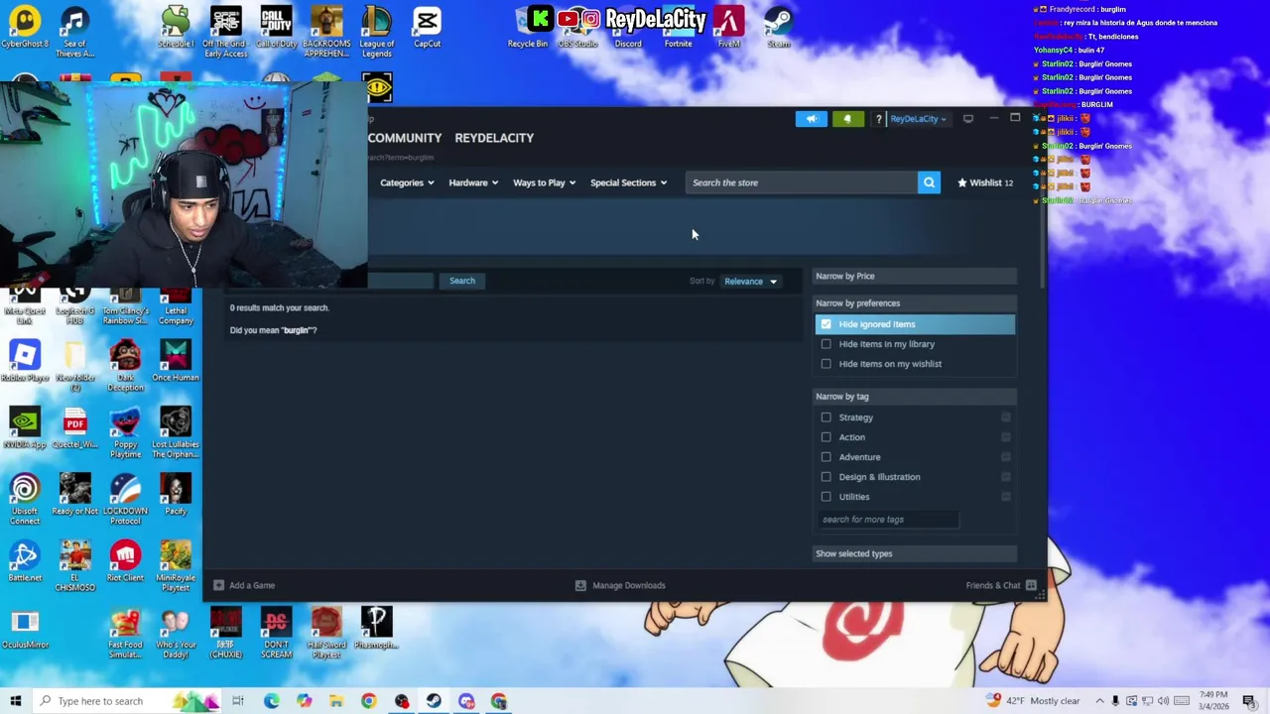
Task: Open File Explorer from the taskbar
Action: 336,701
